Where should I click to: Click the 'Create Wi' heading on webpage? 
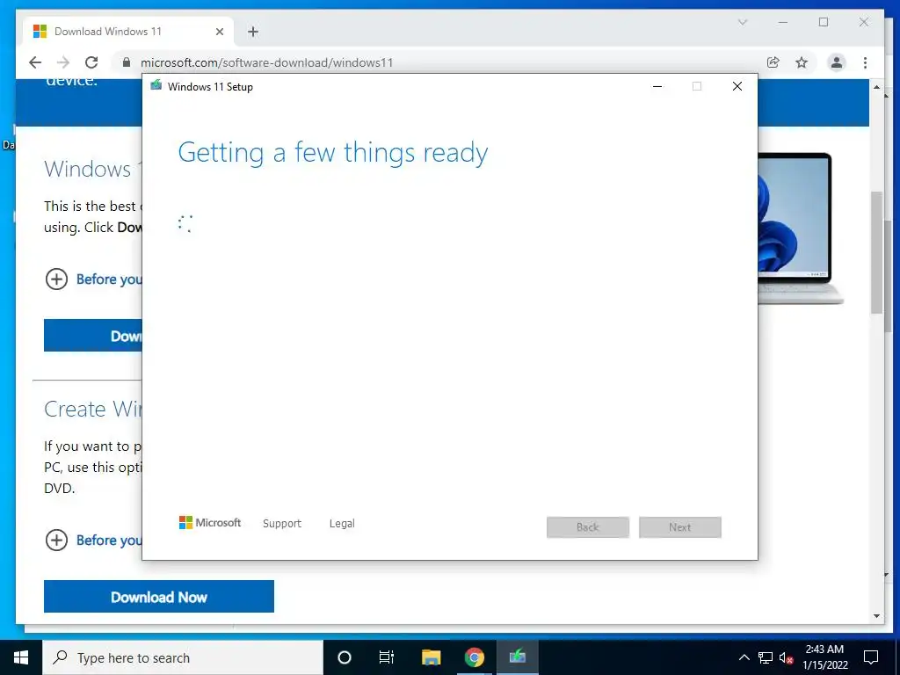[93, 410]
